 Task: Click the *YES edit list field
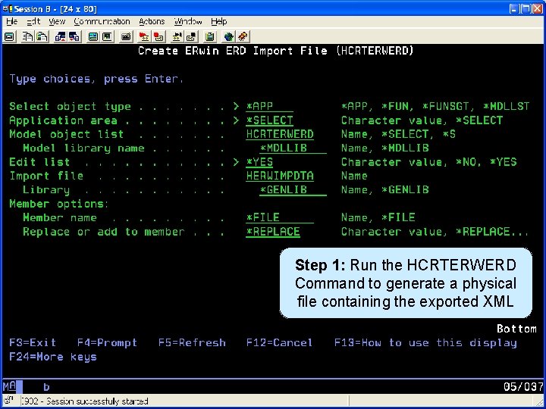tap(259, 162)
